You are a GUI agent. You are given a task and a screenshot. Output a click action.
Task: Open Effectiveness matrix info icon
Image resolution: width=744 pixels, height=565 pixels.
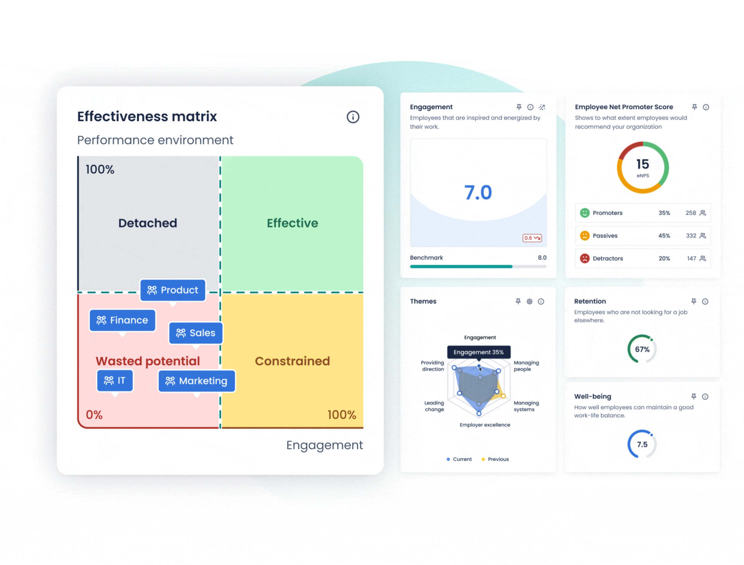click(353, 117)
